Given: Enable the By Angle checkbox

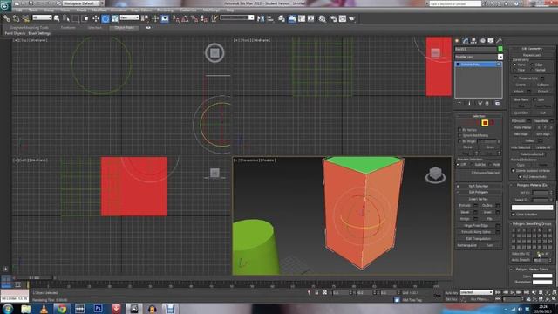Looking at the screenshot, I should pos(459,141).
